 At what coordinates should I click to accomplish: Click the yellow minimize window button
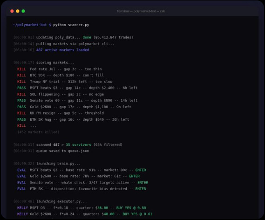click(x=18, y=11)
